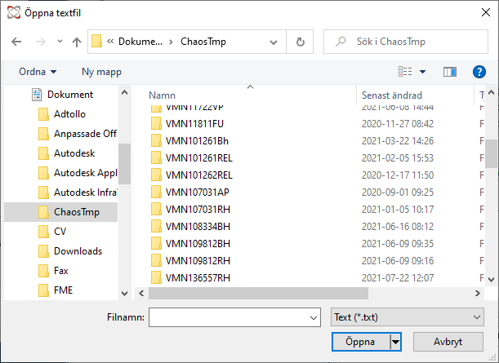
Task: Refresh the ChaosTmp folder view
Action: coord(300,42)
